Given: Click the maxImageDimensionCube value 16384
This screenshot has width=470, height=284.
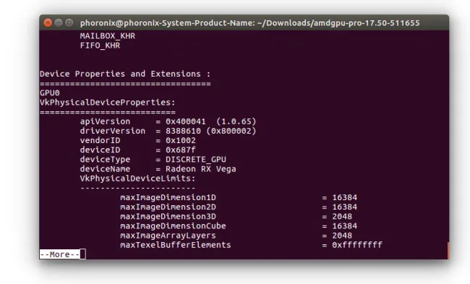Looking at the screenshot, I should pyautogui.click(x=344, y=226).
